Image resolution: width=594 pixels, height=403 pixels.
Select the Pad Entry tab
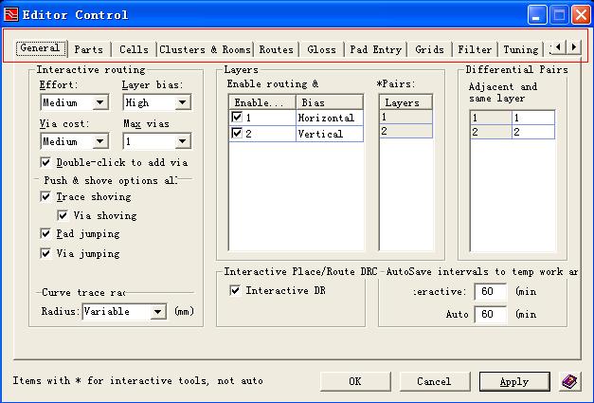pos(375,49)
